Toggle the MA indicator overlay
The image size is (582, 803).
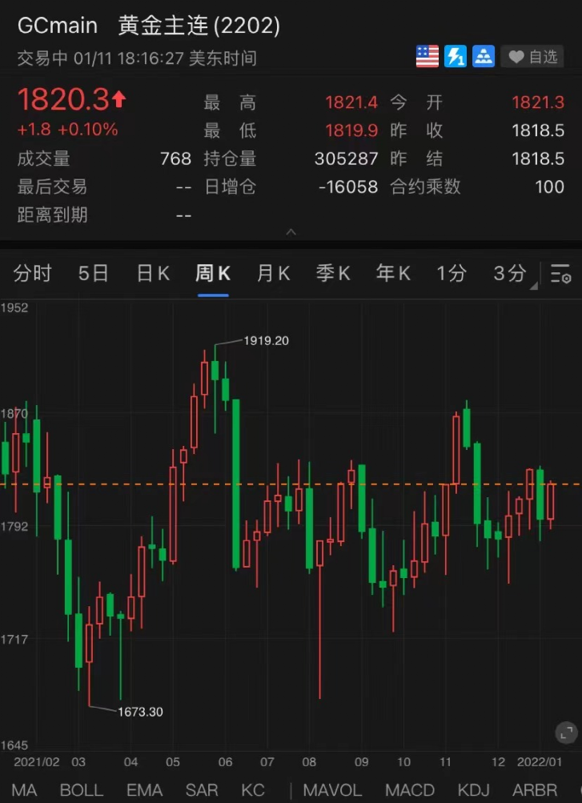23,789
